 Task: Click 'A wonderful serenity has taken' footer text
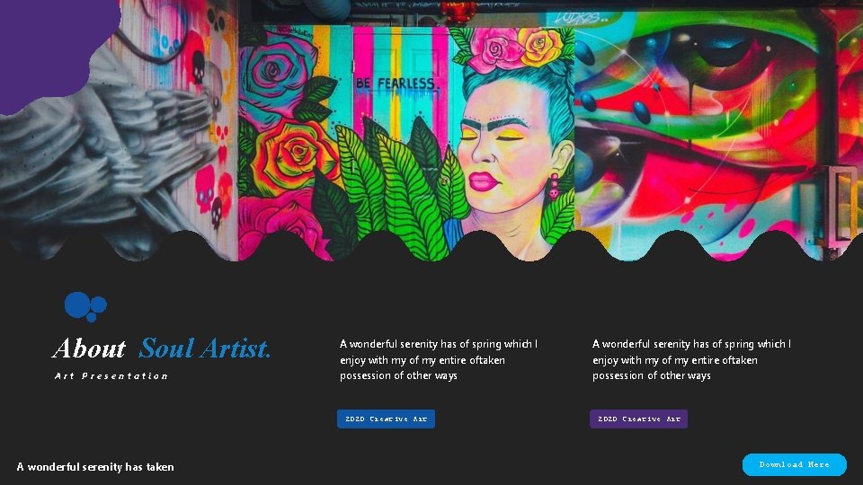pyautogui.click(x=95, y=467)
